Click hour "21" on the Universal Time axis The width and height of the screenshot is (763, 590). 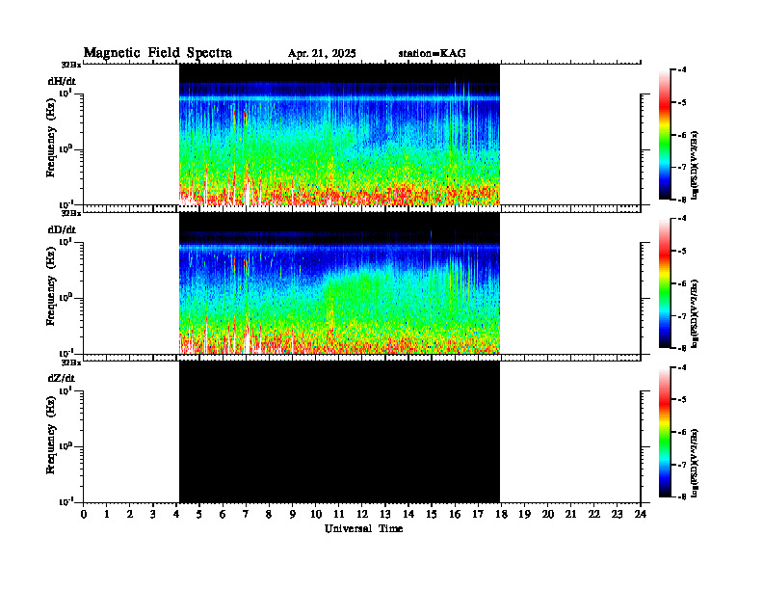click(570, 515)
